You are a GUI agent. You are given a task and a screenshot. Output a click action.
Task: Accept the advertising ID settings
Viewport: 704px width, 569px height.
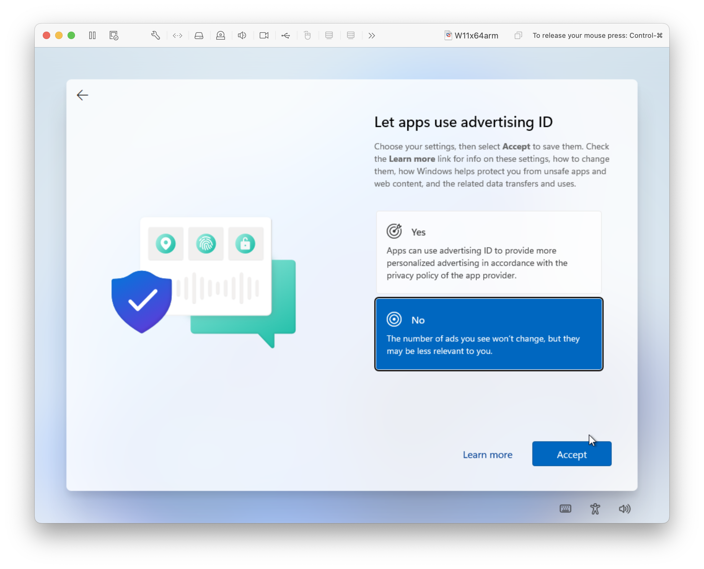pyautogui.click(x=572, y=454)
